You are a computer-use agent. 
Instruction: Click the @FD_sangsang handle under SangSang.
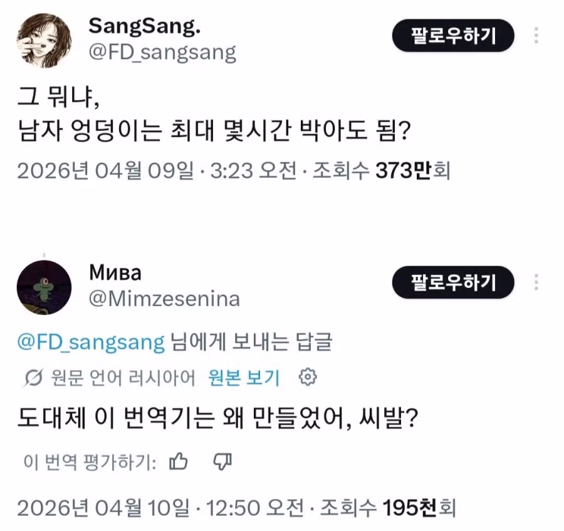tap(162, 52)
